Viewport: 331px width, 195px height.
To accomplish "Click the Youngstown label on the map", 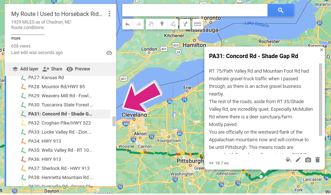I will 169,141.
